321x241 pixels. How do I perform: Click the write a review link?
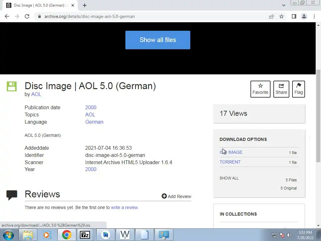(124, 207)
